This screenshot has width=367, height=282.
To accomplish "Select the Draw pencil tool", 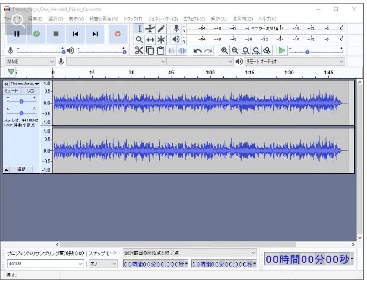I will pos(161,29).
